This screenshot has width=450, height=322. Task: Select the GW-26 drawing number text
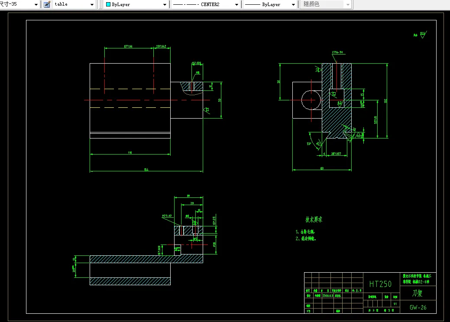pos(418,307)
